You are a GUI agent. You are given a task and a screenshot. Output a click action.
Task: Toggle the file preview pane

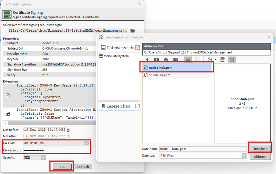tap(232, 59)
